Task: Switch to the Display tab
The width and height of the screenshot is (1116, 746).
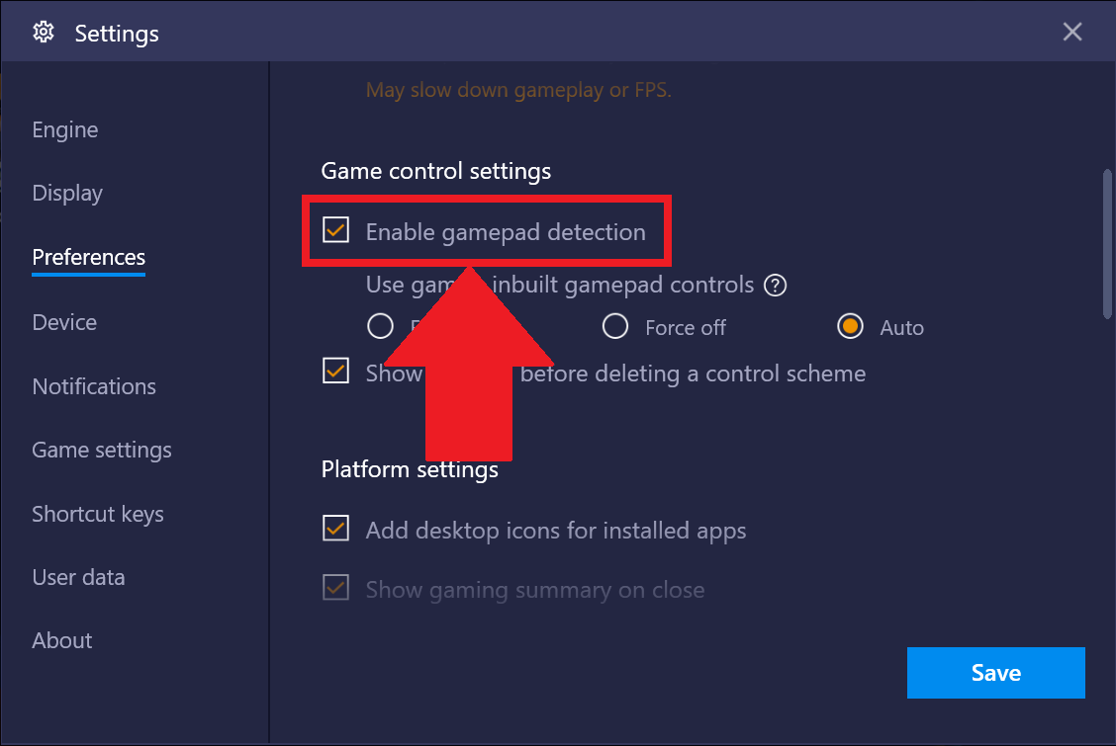Action: point(67,194)
